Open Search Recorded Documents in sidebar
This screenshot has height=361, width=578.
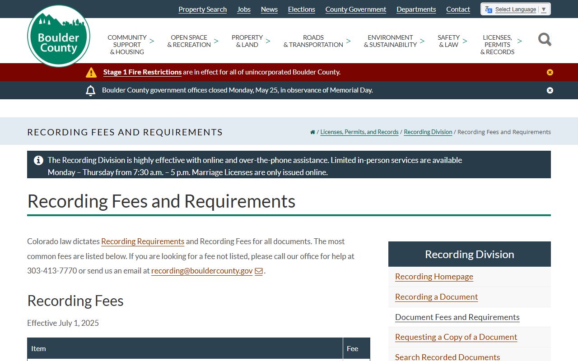tap(447, 357)
